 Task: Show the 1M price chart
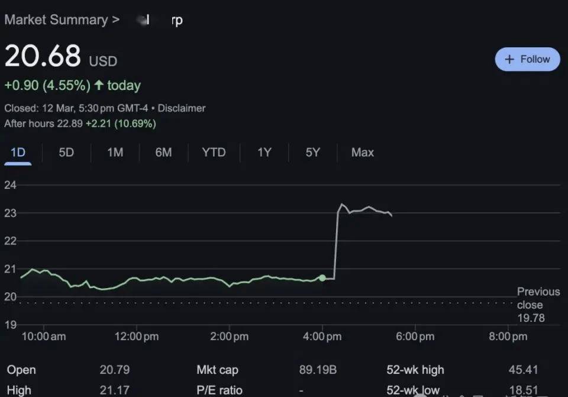pyautogui.click(x=115, y=152)
